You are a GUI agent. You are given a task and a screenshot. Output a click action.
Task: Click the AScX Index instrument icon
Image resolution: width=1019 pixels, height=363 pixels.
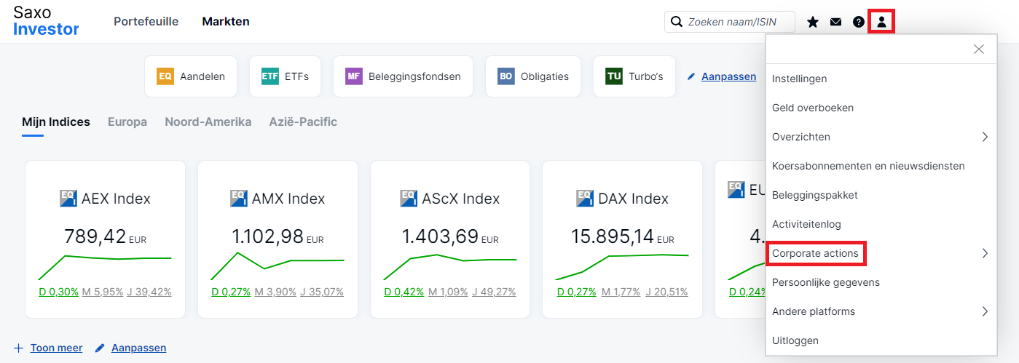(409, 198)
